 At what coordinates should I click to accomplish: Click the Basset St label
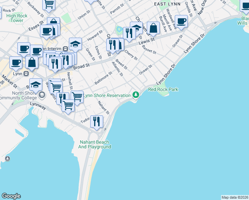[x=149, y=49]
